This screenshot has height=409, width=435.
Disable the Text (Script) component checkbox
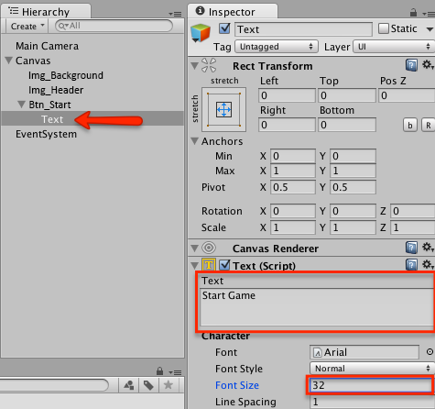point(224,265)
